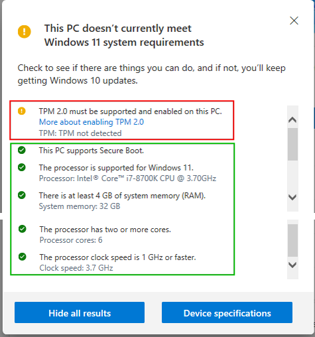Click the green check next to Secure Boot
Viewport: 315px width, 337px height.
[x=22, y=150]
